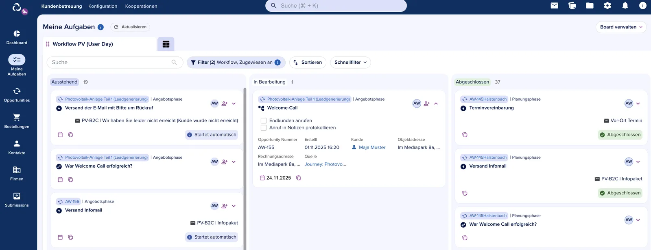This screenshot has width=651, height=250.
Task: Open Filter (2) button
Action: [x=236, y=62]
